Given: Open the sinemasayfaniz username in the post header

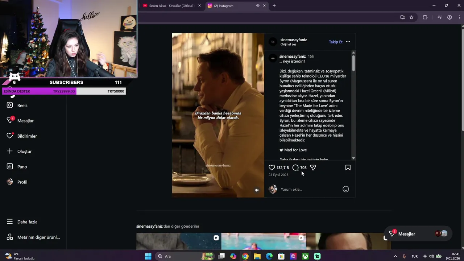Looking at the screenshot, I should 294,40.
